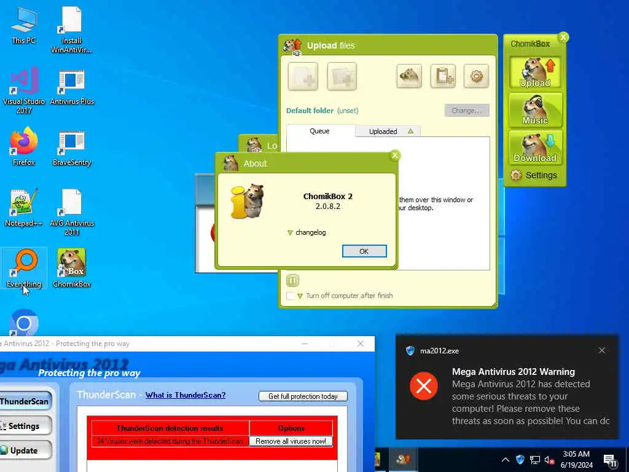Image resolution: width=629 pixels, height=472 pixels.
Task: Select the Notepad++ desktop shortcut
Action: point(24,208)
